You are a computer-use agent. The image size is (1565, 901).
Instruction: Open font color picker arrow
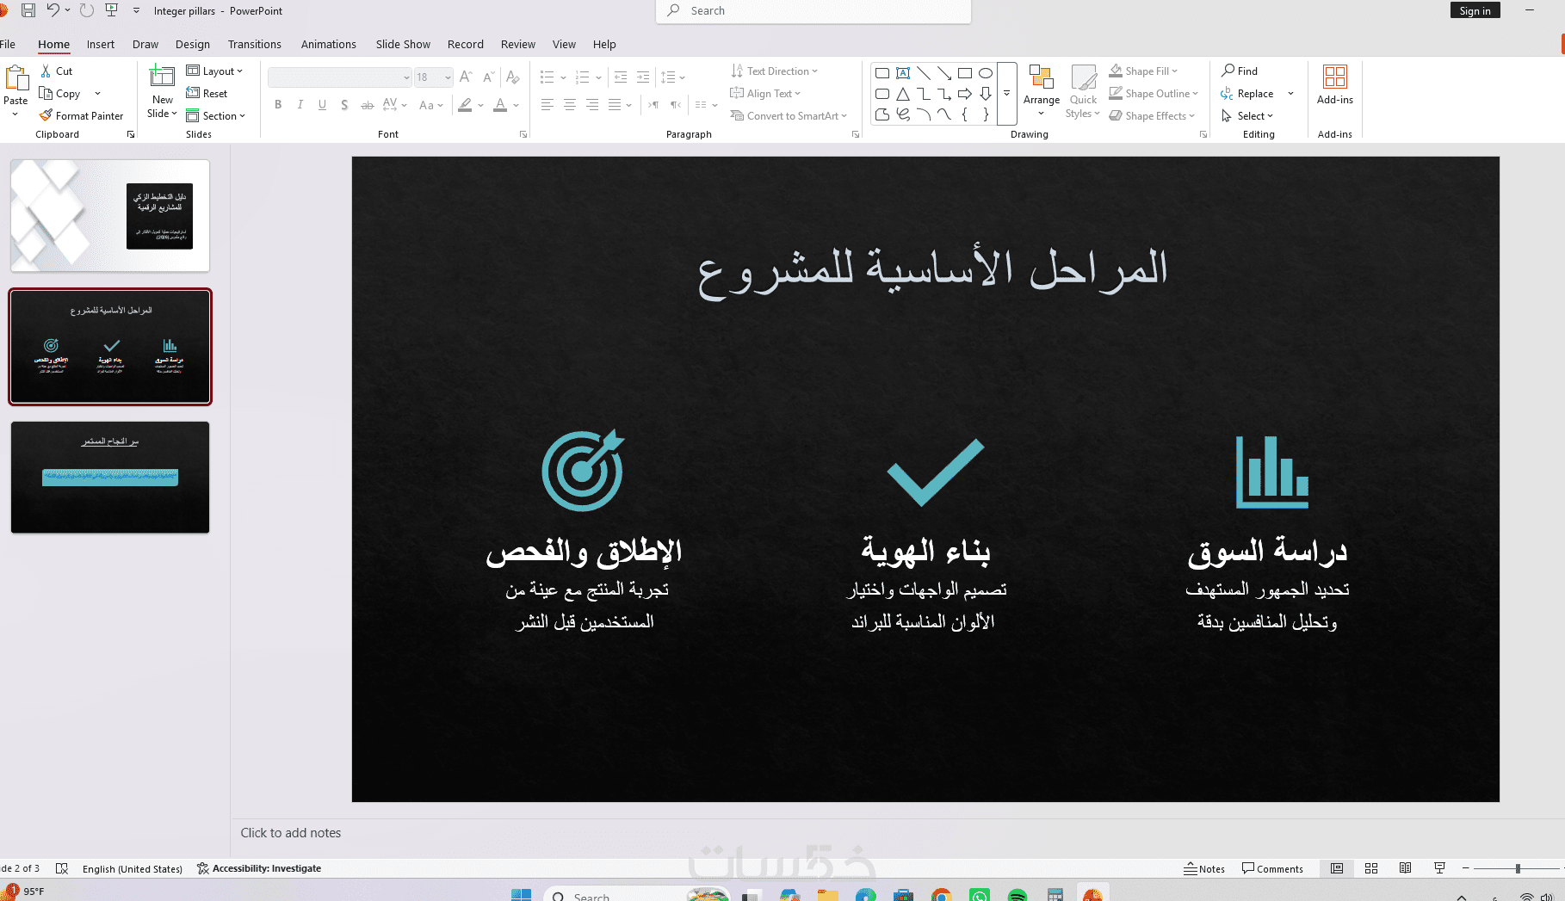[517, 105]
